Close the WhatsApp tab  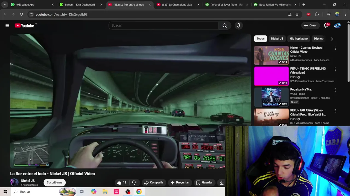pos(52,5)
